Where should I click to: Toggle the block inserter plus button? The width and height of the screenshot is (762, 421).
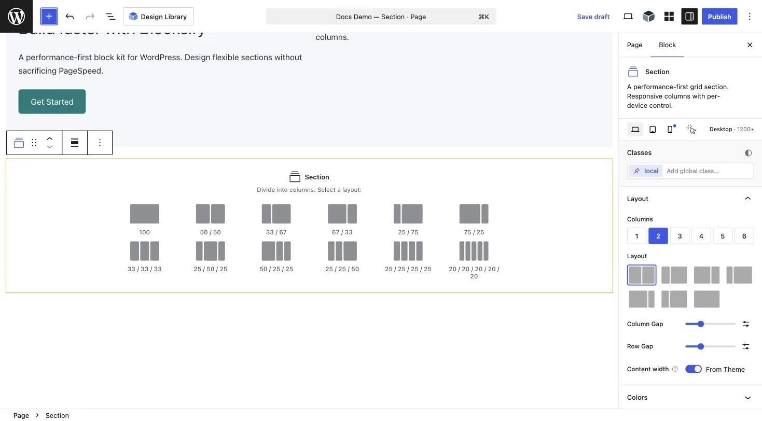point(49,17)
